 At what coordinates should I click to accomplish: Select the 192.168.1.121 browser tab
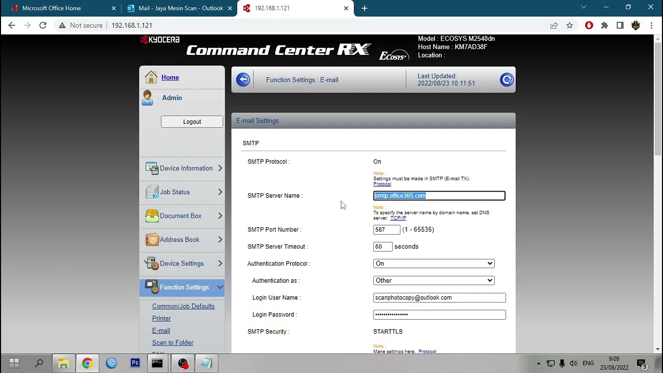[295, 8]
